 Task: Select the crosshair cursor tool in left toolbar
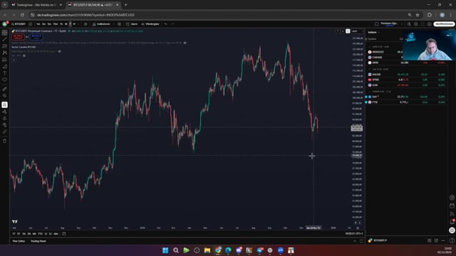coord(5,33)
